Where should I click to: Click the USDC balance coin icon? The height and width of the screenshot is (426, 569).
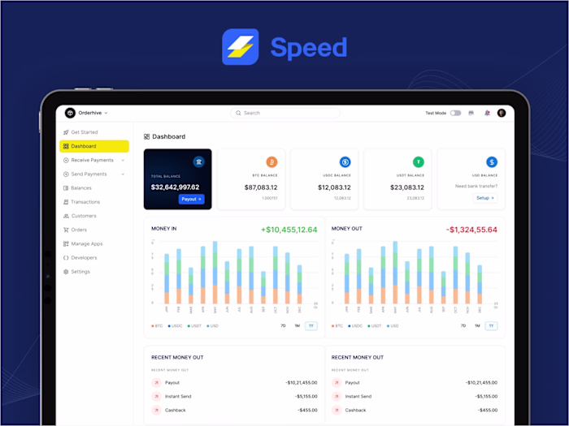click(345, 162)
